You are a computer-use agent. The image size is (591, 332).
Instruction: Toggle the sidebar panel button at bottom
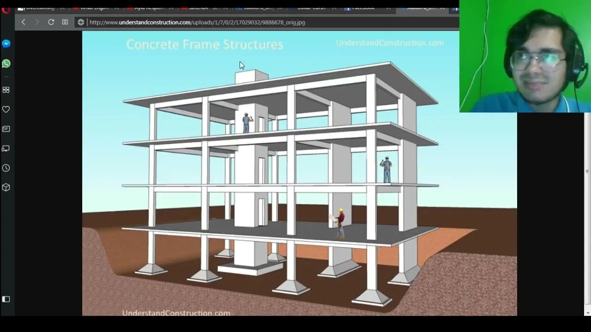click(x=6, y=299)
